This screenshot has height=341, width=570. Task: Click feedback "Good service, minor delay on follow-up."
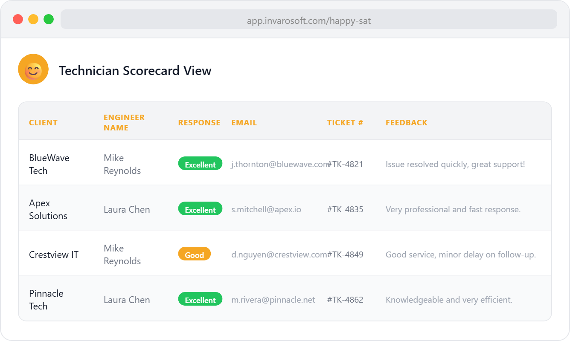(461, 254)
